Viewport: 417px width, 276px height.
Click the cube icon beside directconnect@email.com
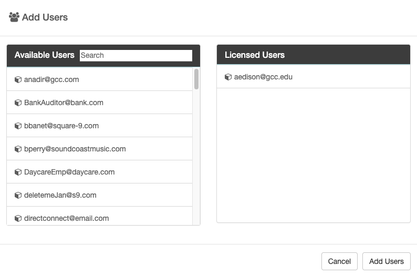coord(18,218)
